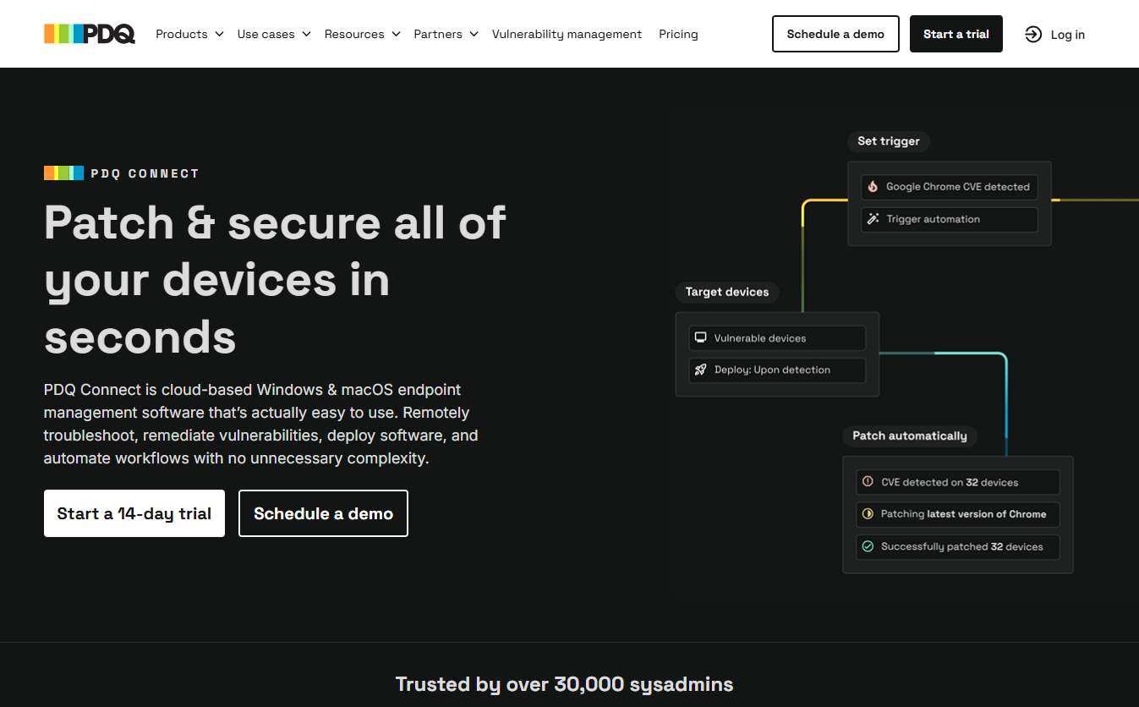Click the Log in link

click(1054, 35)
